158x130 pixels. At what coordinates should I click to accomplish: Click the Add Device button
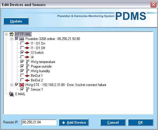[x=74, y=122]
